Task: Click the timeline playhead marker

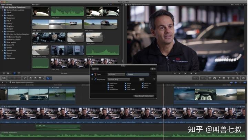Action: pyautogui.click(x=163, y=85)
